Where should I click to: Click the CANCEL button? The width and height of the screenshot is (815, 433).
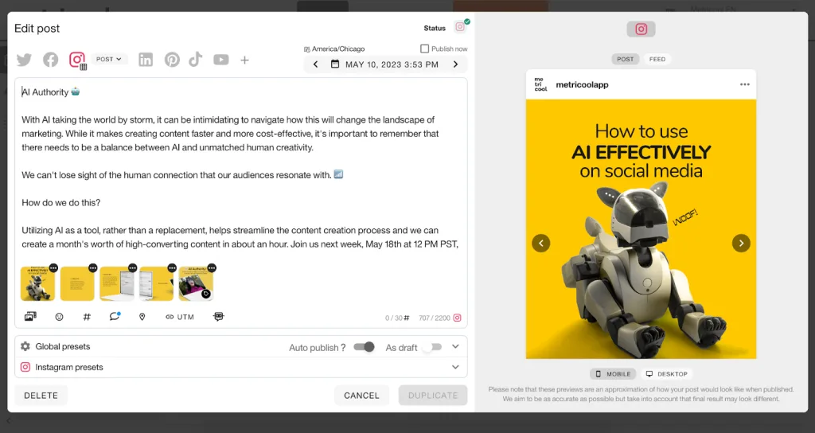pyautogui.click(x=361, y=396)
